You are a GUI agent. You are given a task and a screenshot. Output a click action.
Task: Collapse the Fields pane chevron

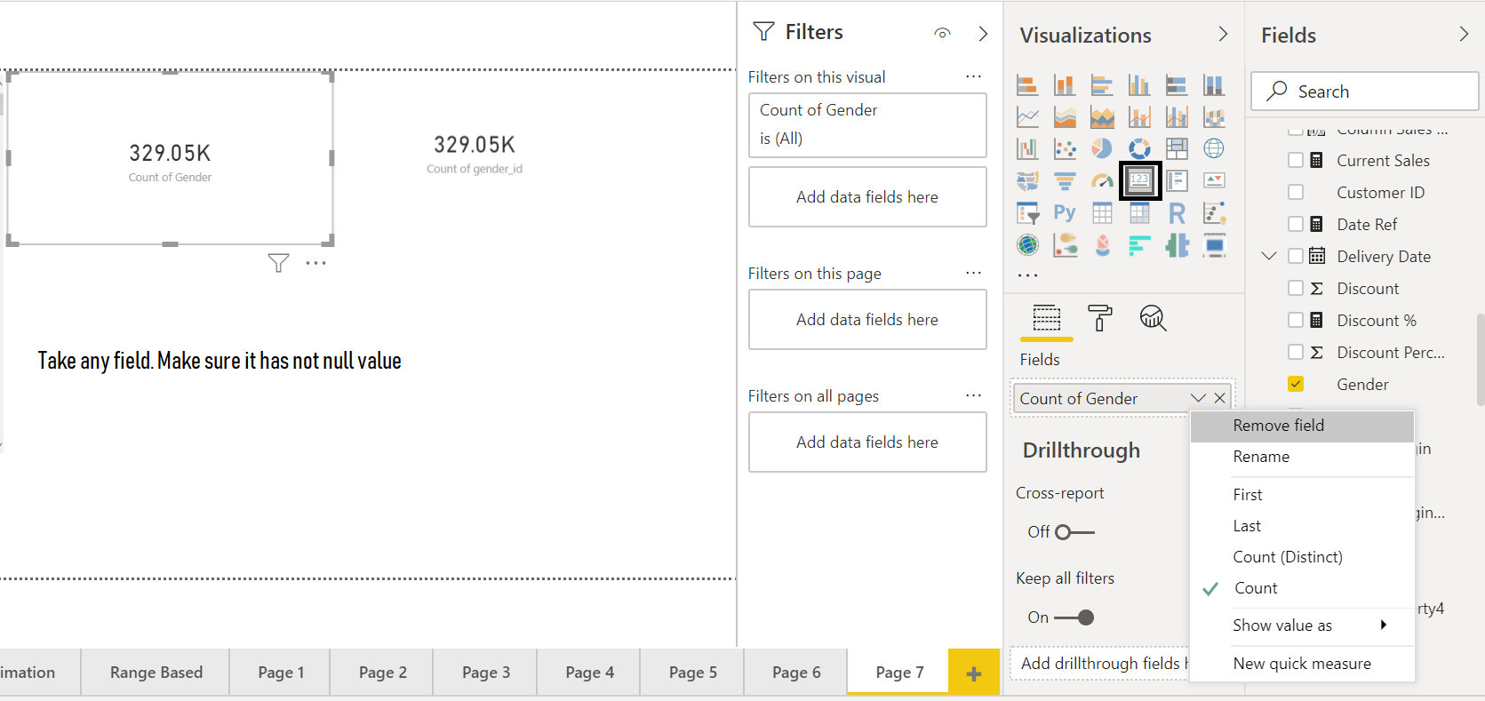point(1464,34)
